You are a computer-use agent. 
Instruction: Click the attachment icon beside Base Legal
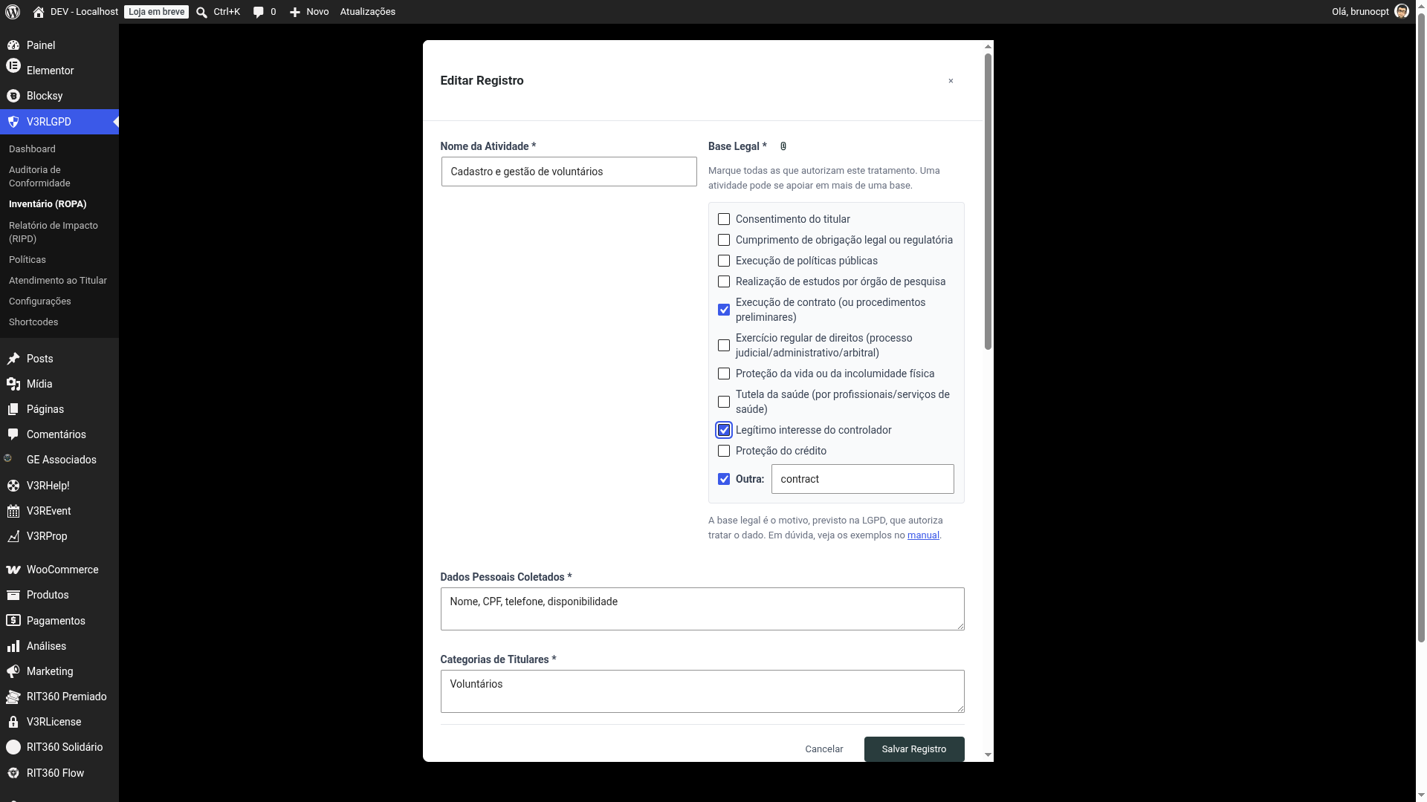pyautogui.click(x=783, y=146)
